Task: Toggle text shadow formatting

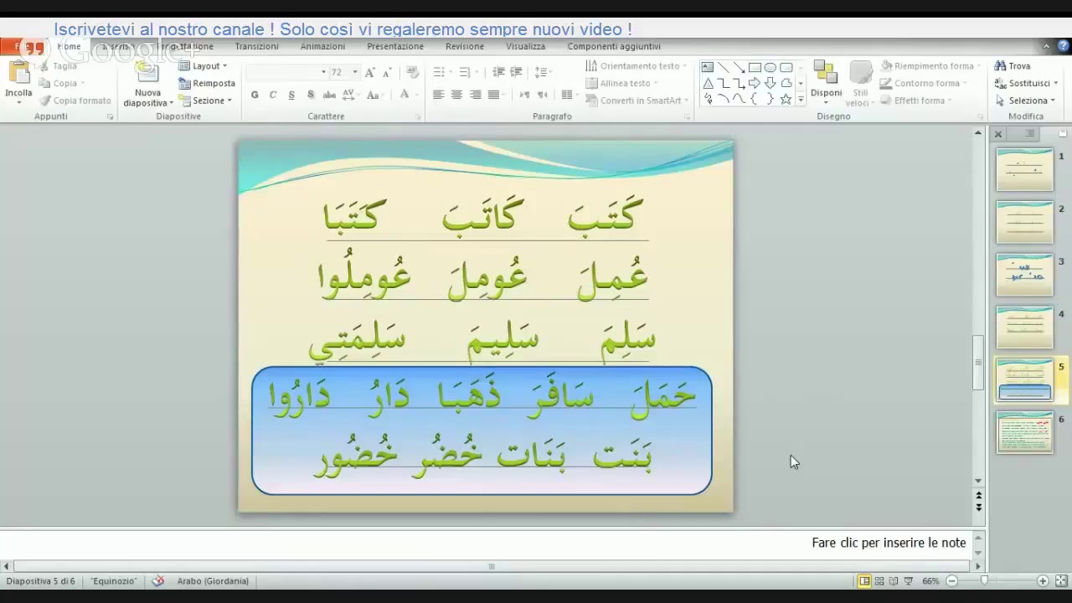Action: point(311,95)
